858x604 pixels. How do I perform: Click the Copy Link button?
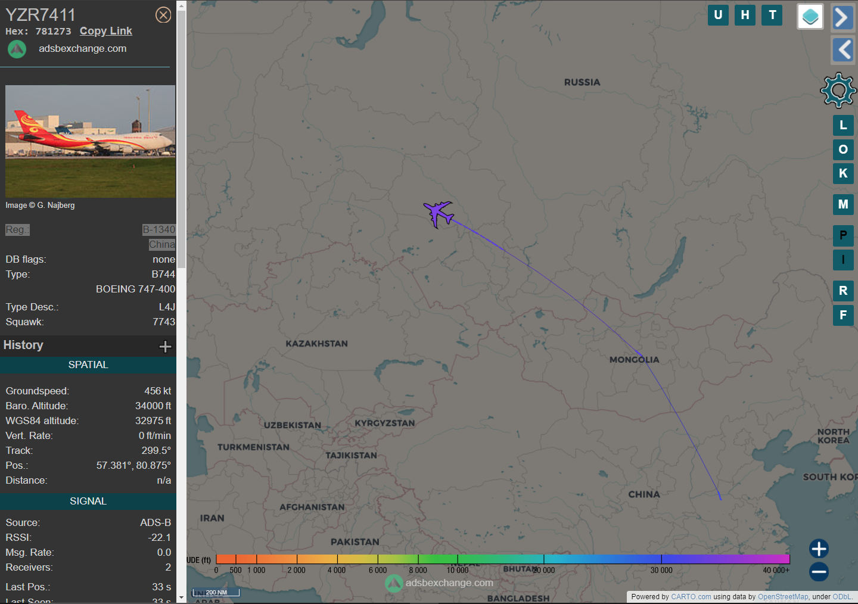pos(106,31)
